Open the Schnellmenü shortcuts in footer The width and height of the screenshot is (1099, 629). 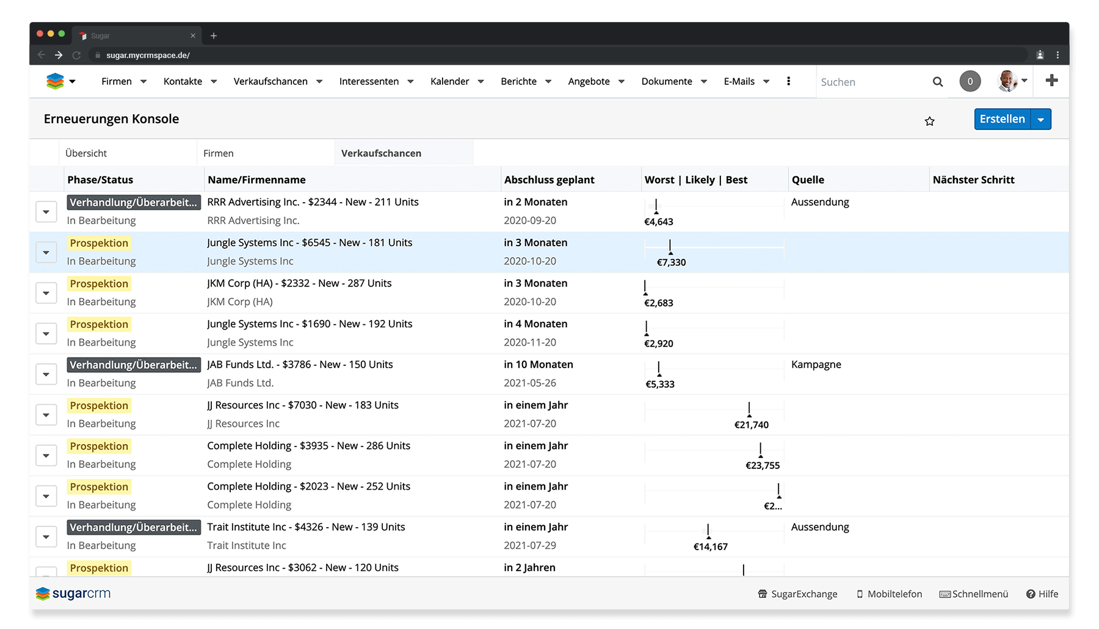click(973, 594)
